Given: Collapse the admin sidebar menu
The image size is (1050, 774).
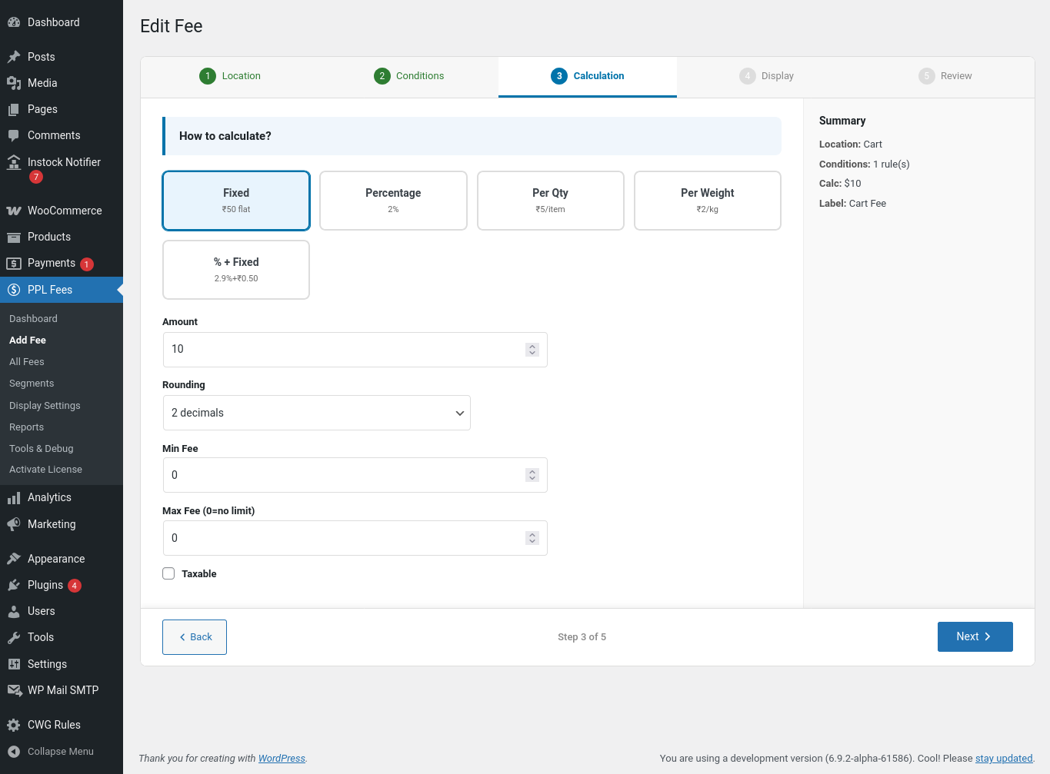Looking at the screenshot, I should coord(51,752).
